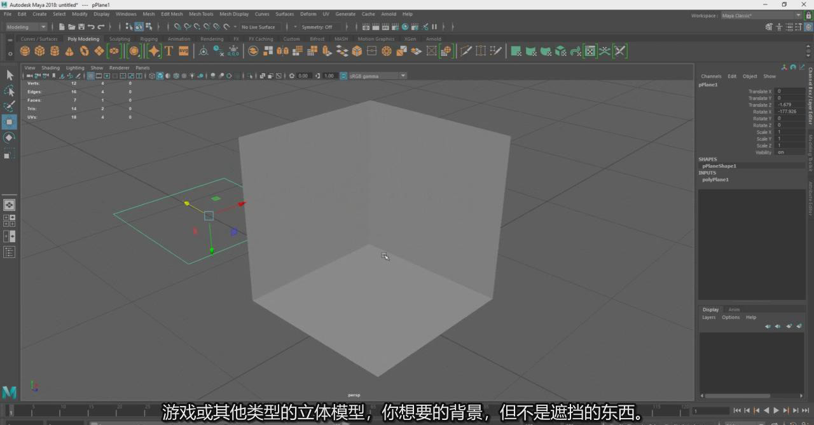Click the SVG import shelf icon
This screenshot has width=814, height=425.
pyautogui.click(x=183, y=51)
